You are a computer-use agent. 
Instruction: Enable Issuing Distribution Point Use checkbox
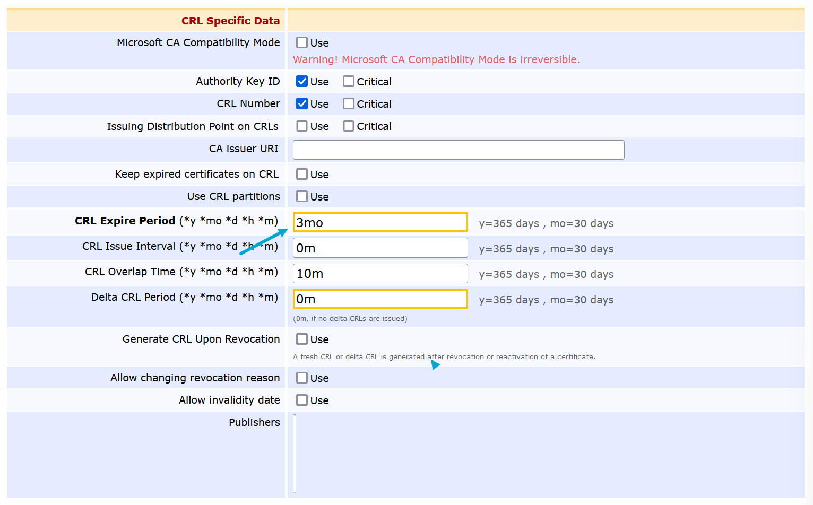click(x=302, y=126)
